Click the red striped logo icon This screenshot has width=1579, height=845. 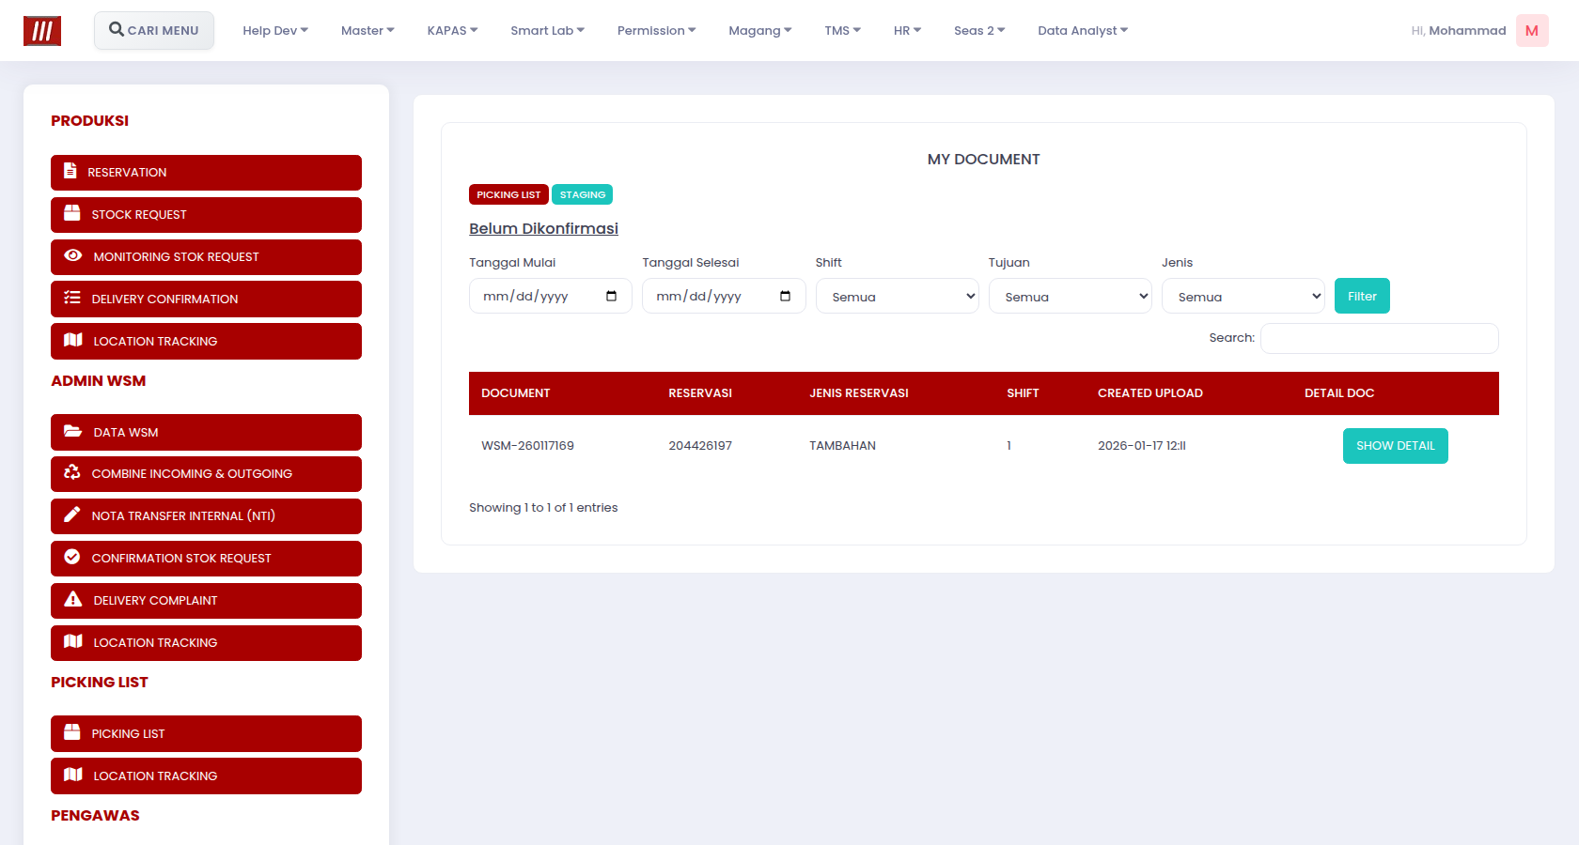click(x=42, y=31)
